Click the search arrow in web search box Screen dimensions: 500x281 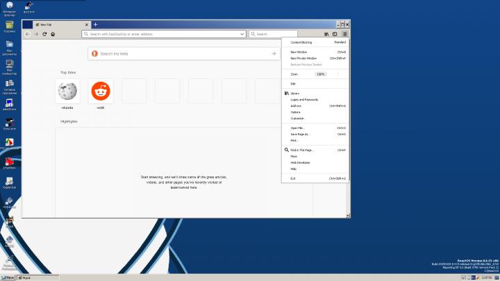tap(274, 53)
